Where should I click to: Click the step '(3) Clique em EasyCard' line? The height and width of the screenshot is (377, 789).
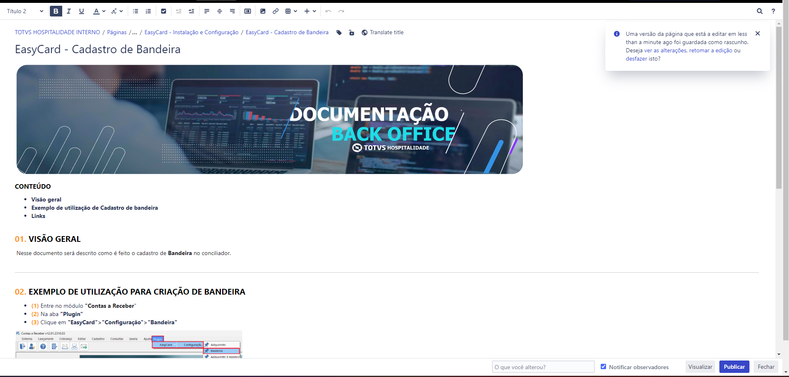click(104, 322)
